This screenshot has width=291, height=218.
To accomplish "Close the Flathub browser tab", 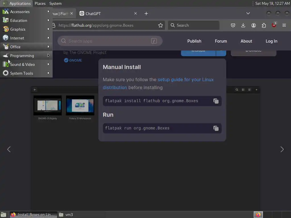I will pyautogui.click(x=72, y=13).
